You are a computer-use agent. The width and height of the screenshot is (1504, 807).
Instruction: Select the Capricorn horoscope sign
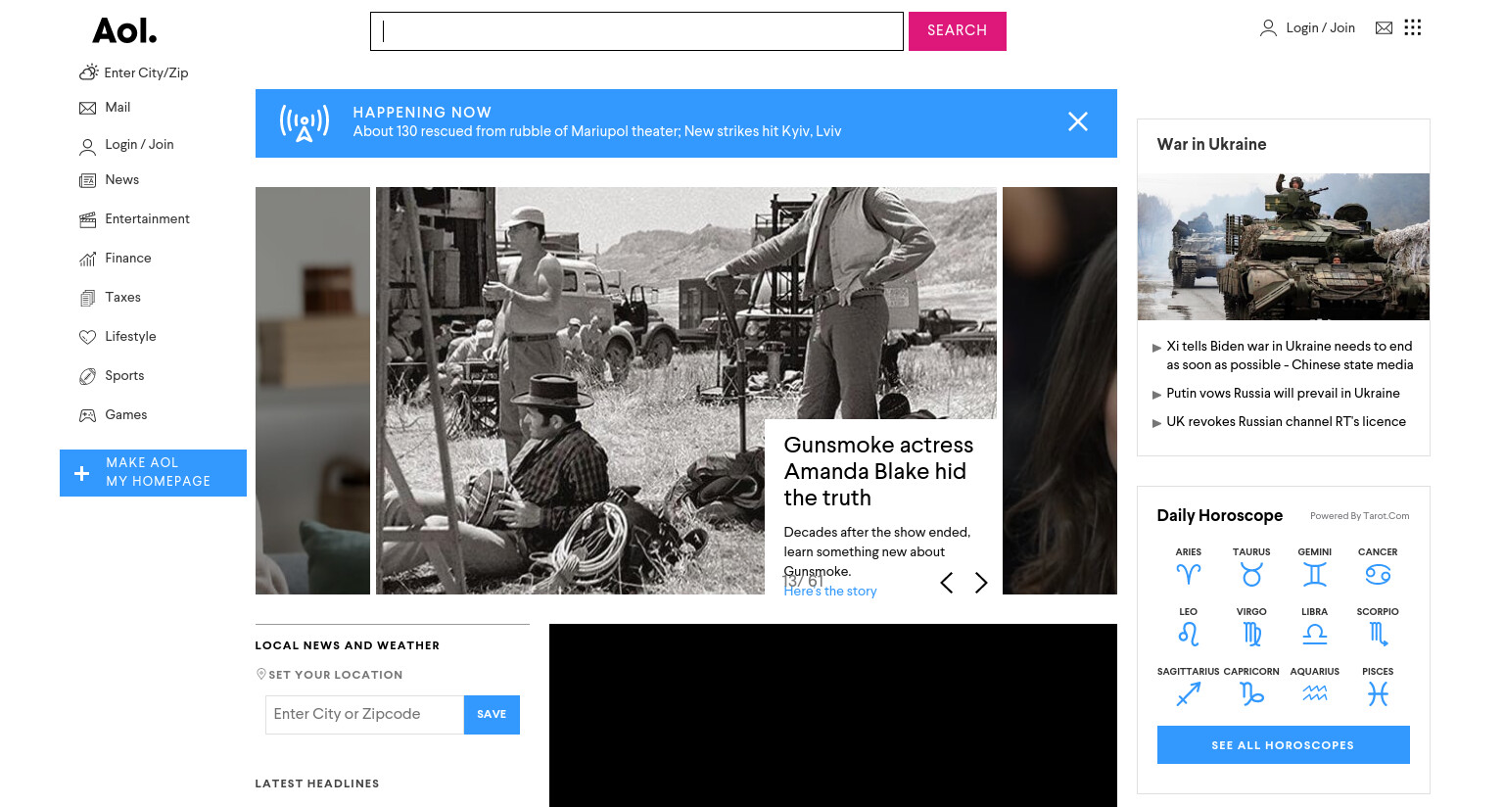point(1251,687)
